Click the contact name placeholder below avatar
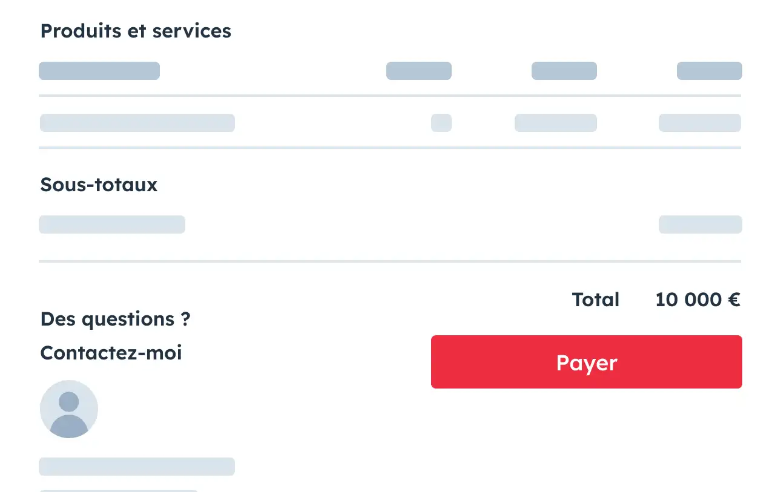The height and width of the screenshot is (492, 775). [x=137, y=467]
